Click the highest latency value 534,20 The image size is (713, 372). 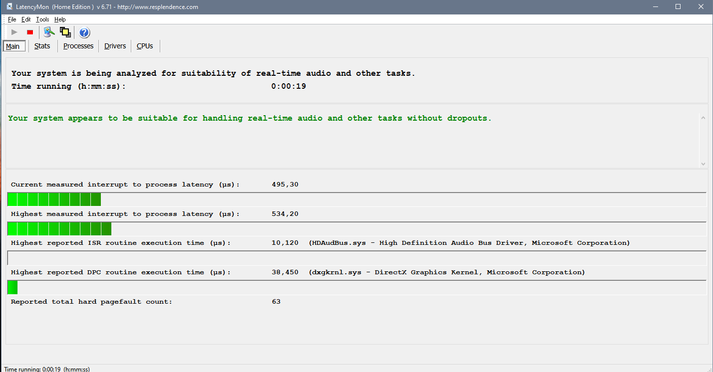point(285,214)
